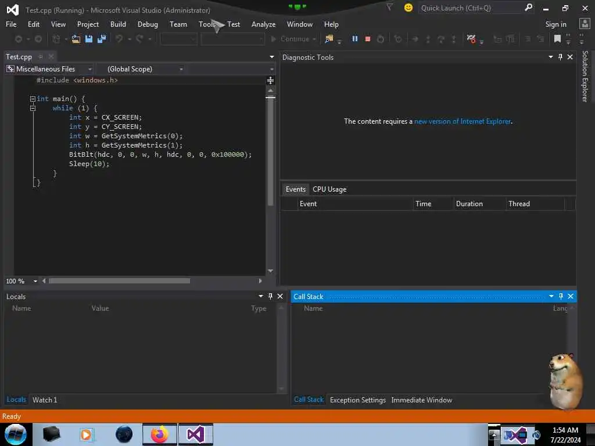Restart the debug session icon

coord(381,39)
